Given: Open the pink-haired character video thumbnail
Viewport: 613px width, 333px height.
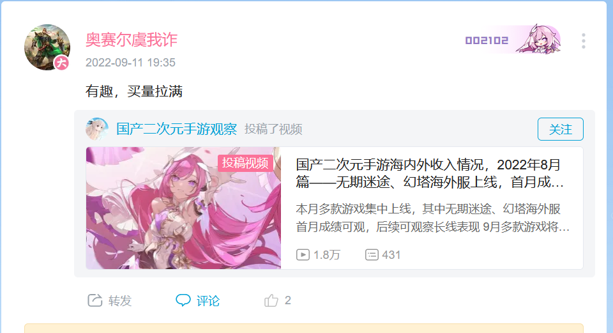Looking at the screenshot, I should point(183,208).
